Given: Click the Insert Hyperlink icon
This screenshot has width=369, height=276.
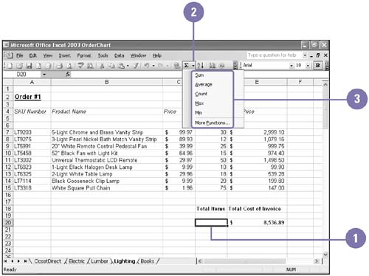Looking at the screenshot, I should 176,66.
